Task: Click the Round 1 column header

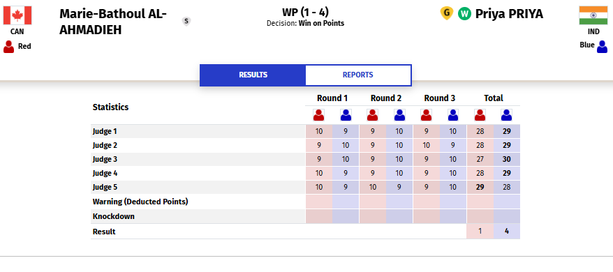Action: (x=332, y=98)
